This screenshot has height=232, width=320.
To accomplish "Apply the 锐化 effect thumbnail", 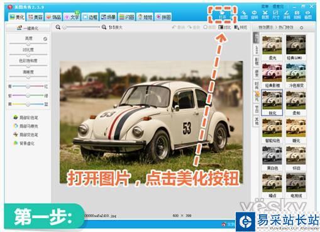I will point(272,103).
